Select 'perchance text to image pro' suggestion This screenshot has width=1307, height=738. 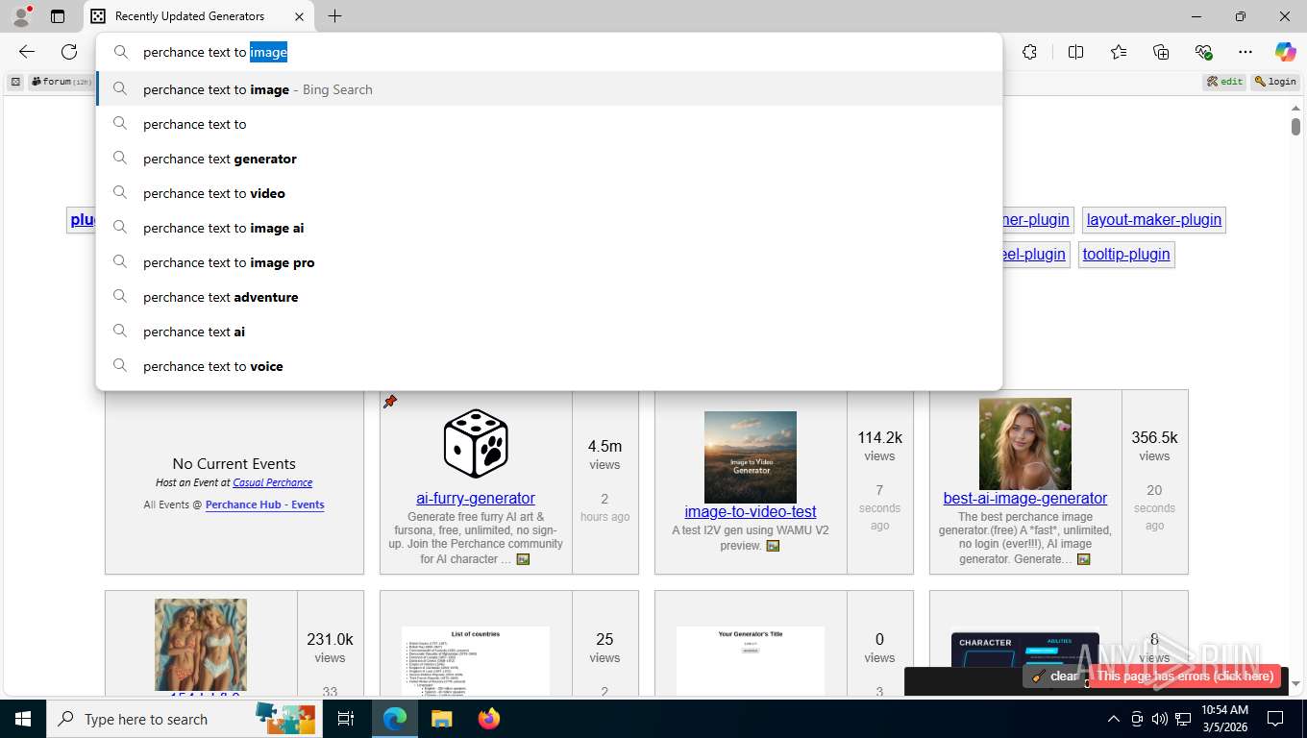[x=549, y=262]
